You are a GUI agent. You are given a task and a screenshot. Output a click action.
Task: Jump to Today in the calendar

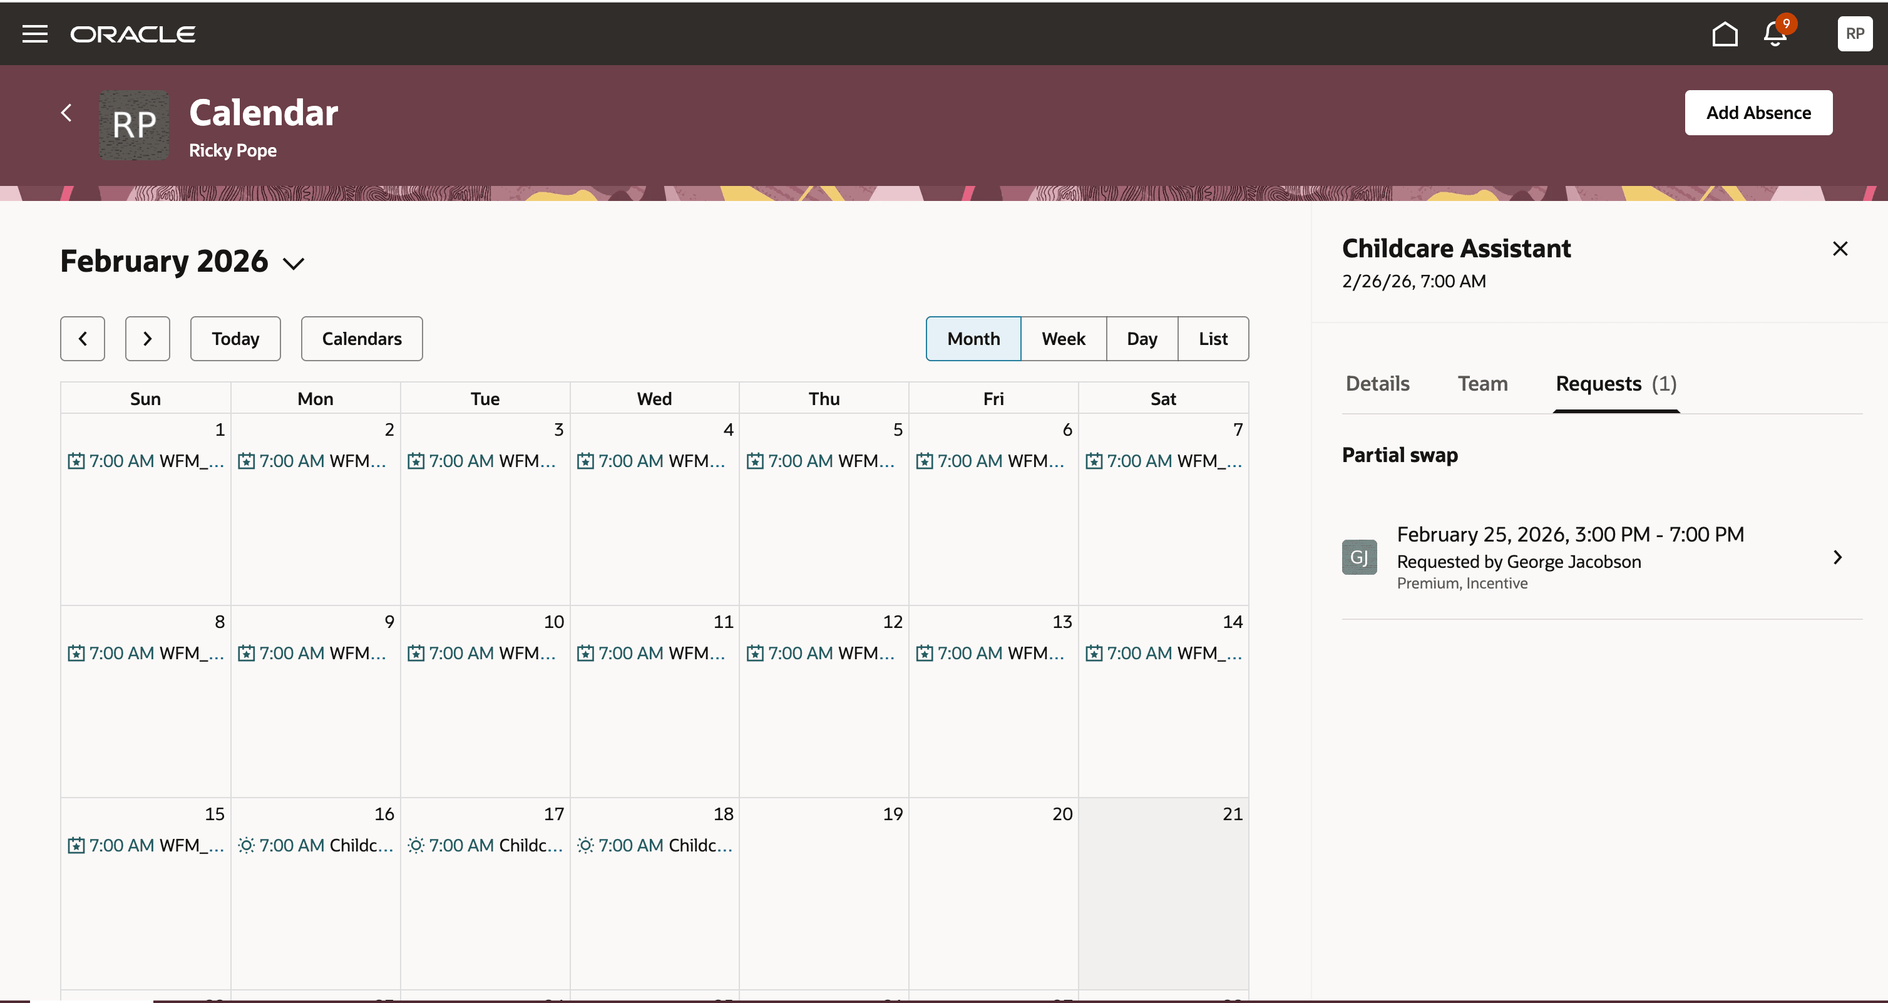[235, 339]
